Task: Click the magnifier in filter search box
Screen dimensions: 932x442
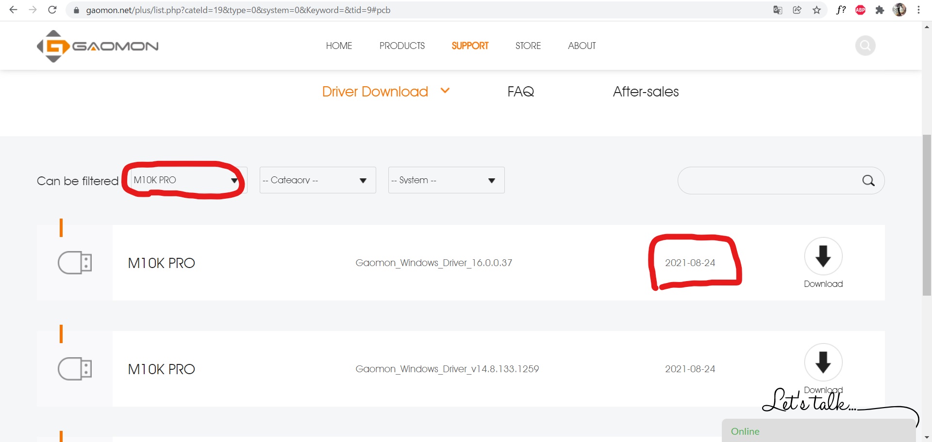Action: click(x=868, y=181)
